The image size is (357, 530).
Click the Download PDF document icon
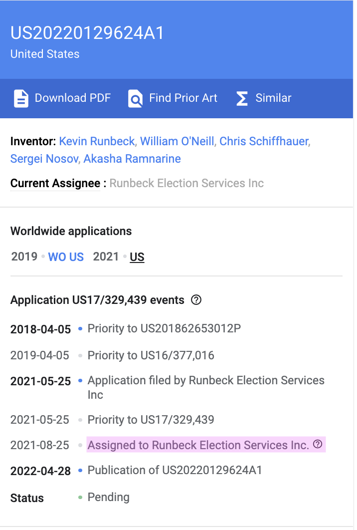click(x=21, y=98)
